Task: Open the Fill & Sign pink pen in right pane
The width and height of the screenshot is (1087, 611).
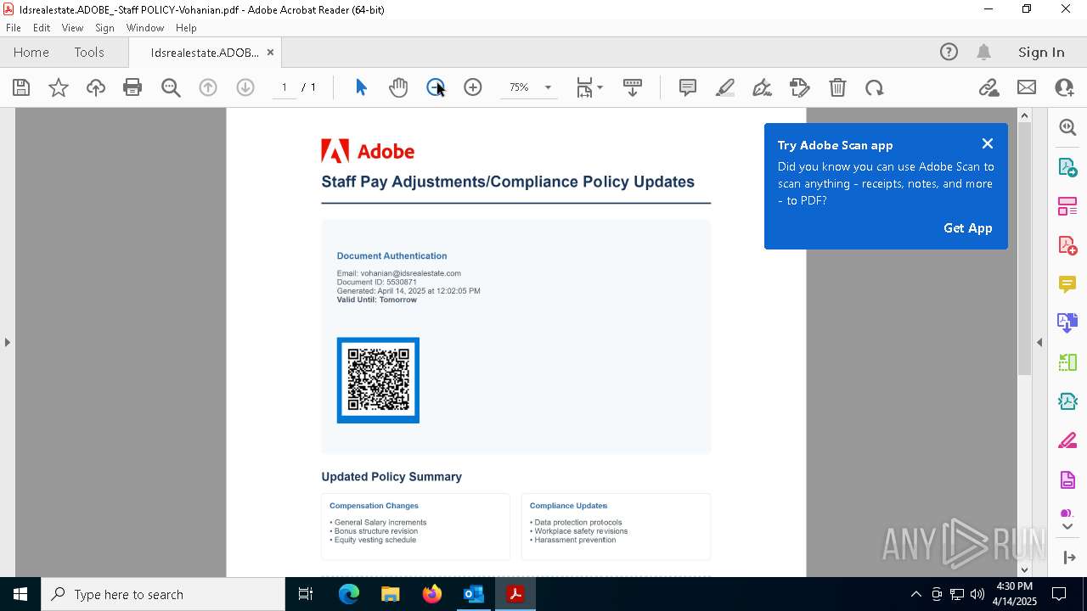Action: pyautogui.click(x=1067, y=441)
